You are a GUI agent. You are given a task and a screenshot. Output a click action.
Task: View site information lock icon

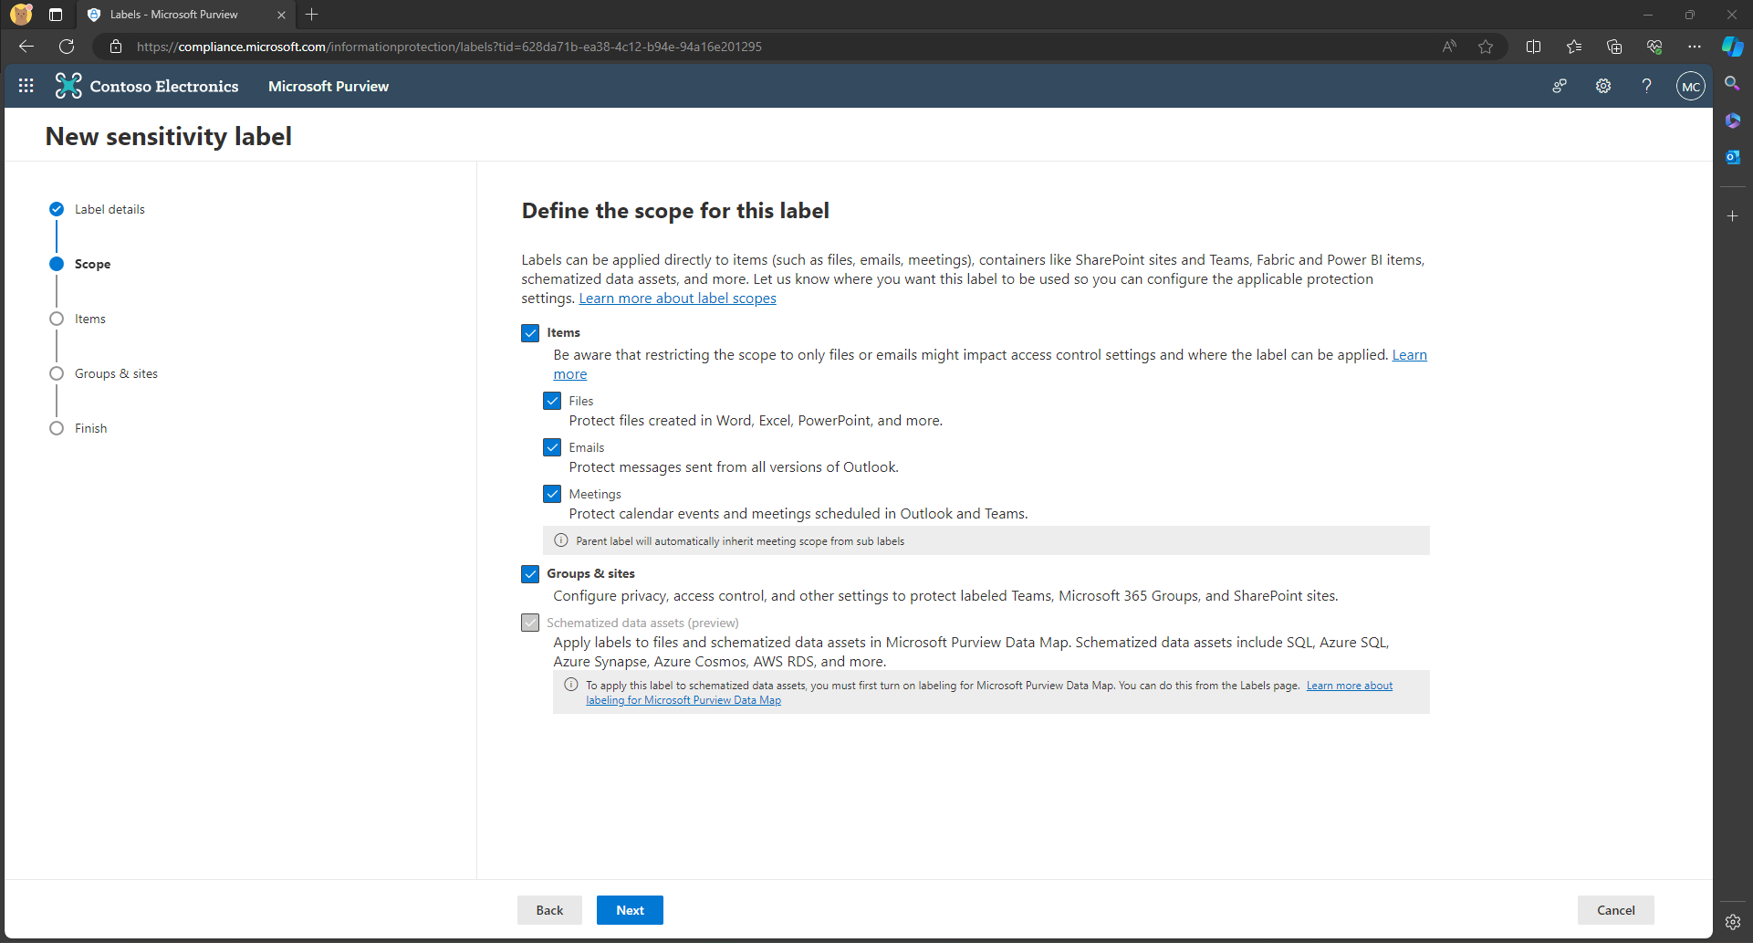click(x=116, y=47)
